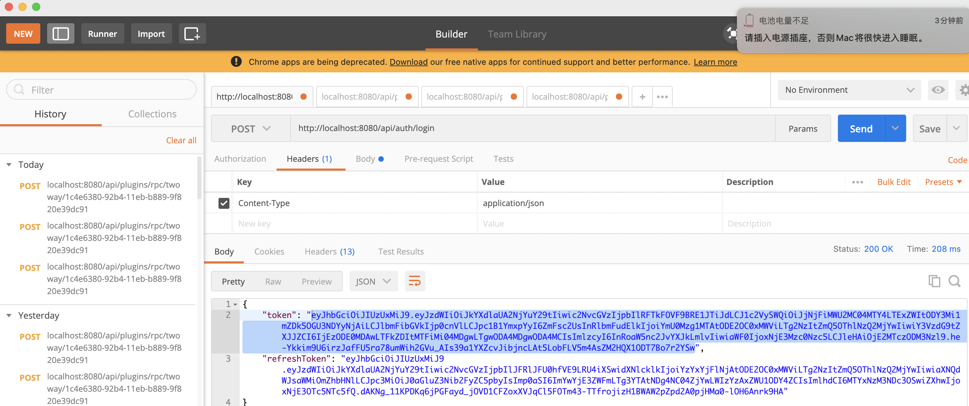Open the Pre-request Script tab

click(x=439, y=159)
